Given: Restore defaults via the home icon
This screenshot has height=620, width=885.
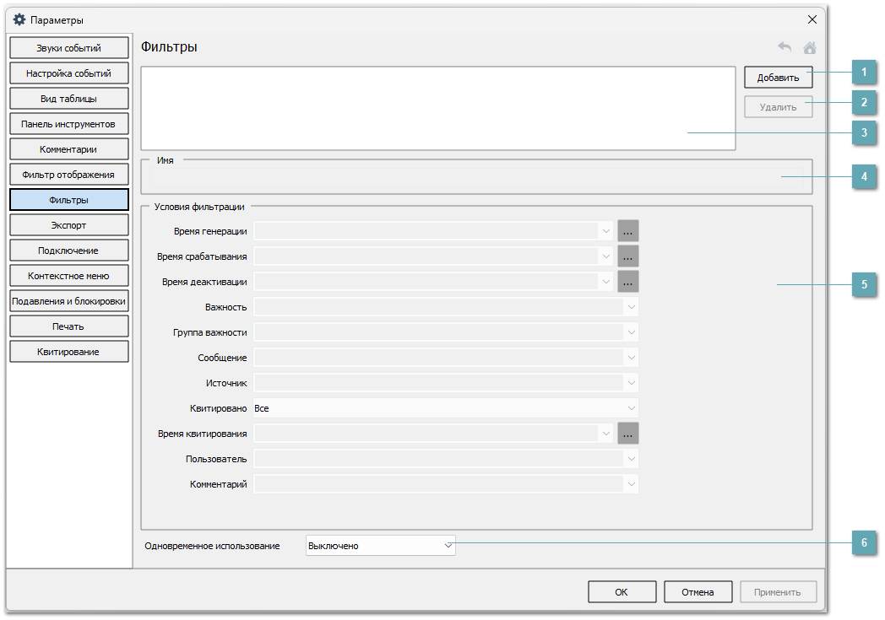Looking at the screenshot, I should [809, 47].
